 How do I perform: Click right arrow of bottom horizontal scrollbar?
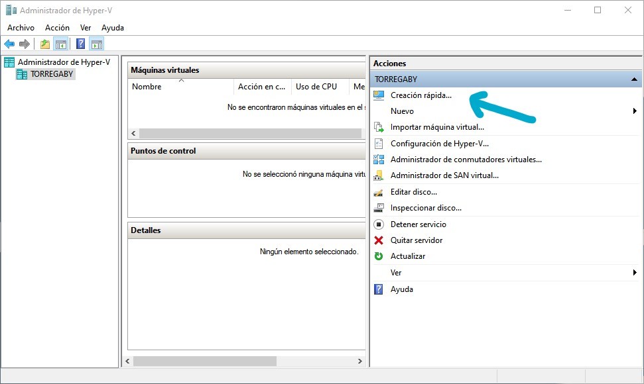359,361
